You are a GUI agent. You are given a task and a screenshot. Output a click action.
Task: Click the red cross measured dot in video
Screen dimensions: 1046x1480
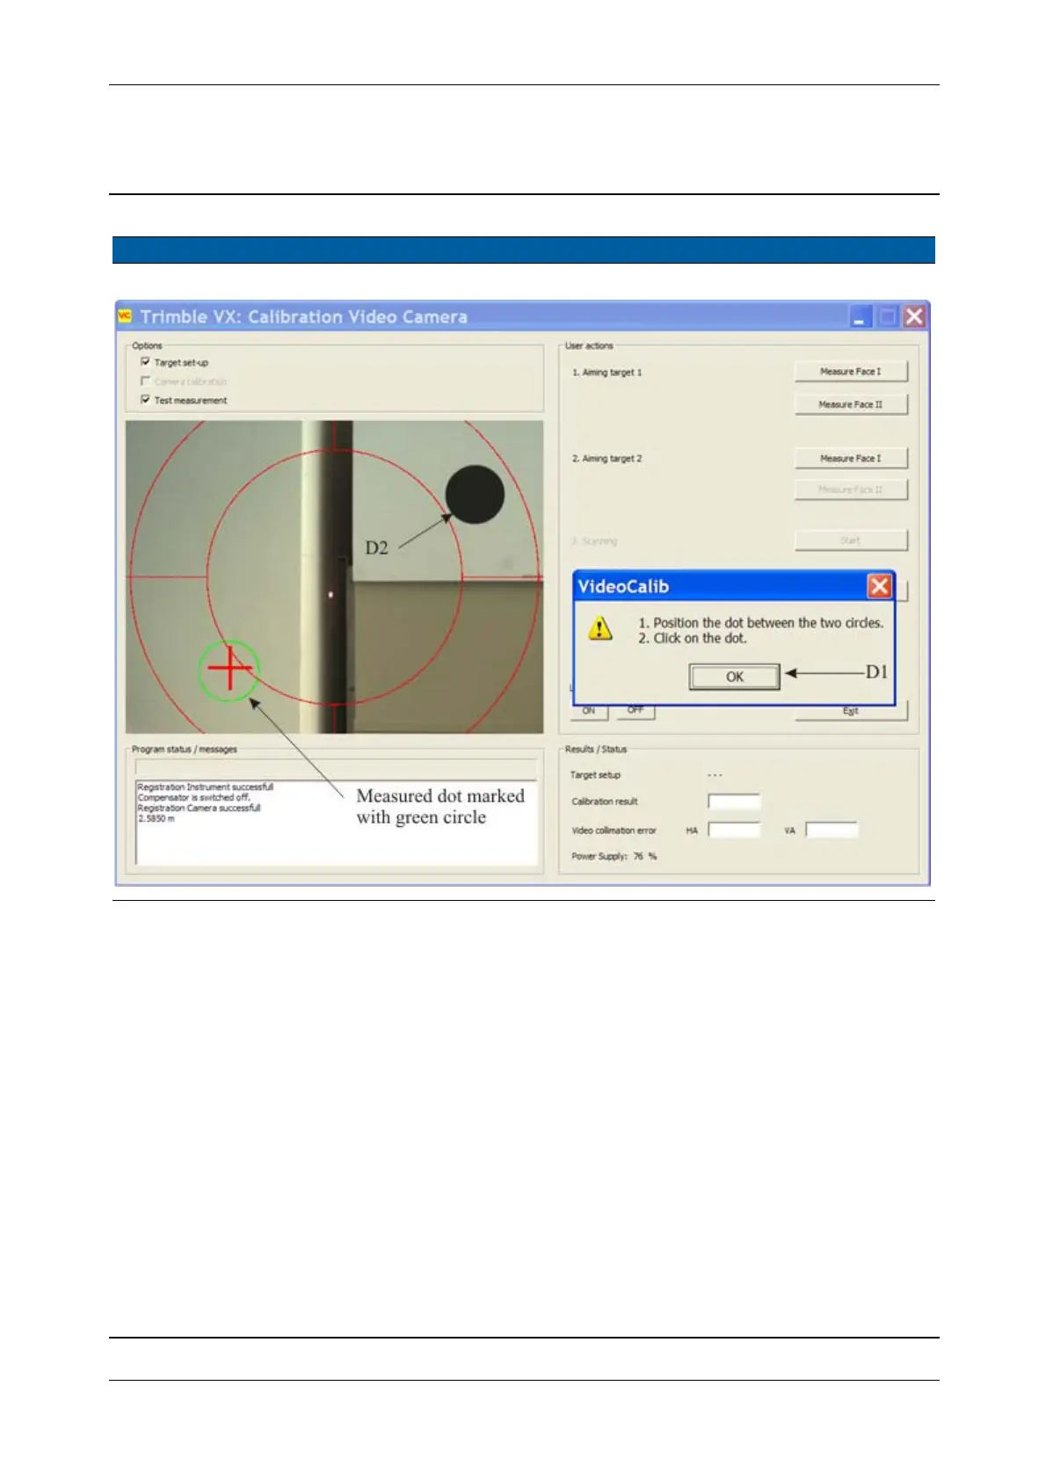(229, 670)
